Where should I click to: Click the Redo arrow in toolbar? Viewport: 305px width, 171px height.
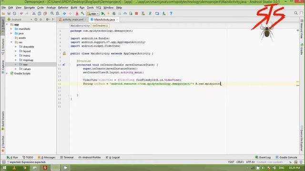coord(27,13)
